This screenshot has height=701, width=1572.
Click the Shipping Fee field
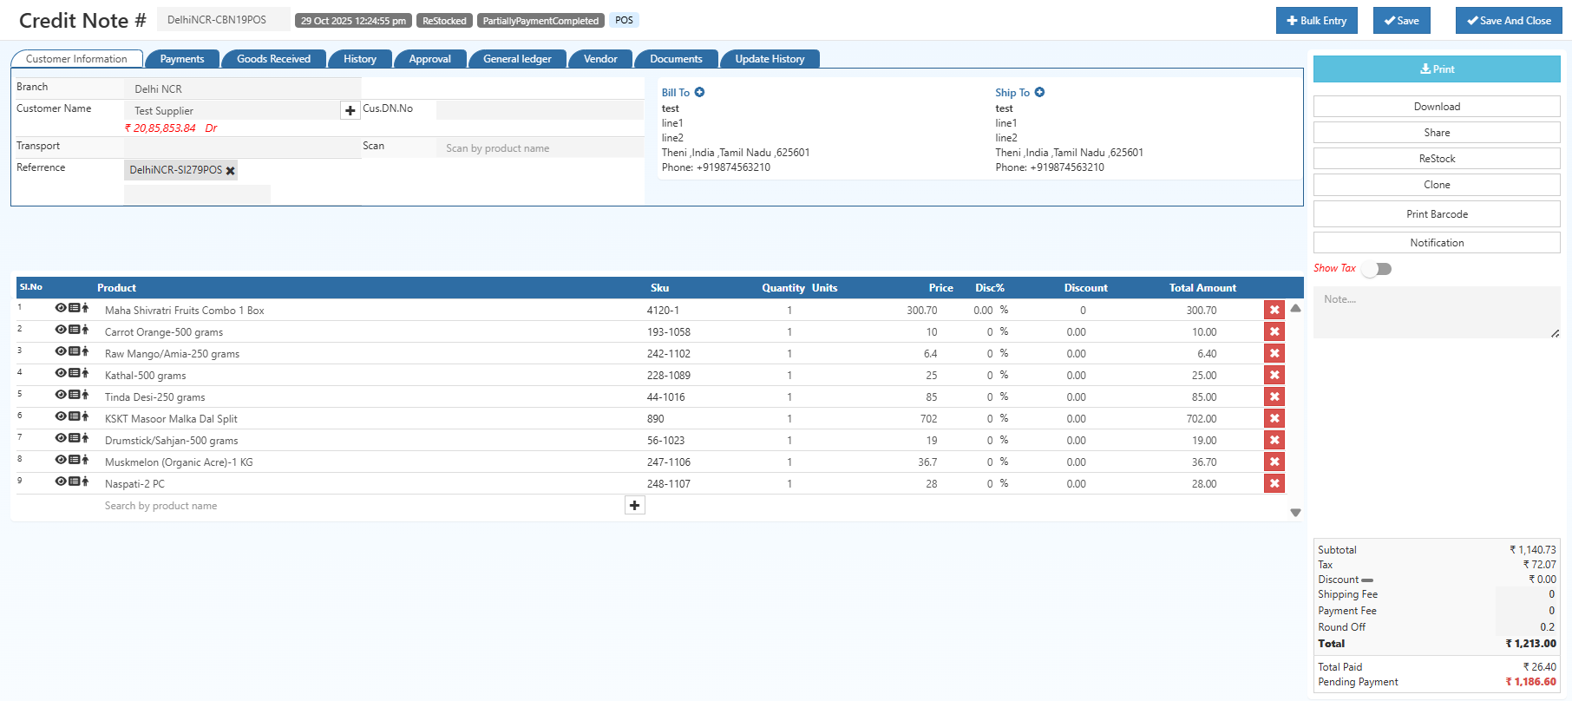(x=1527, y=595)
